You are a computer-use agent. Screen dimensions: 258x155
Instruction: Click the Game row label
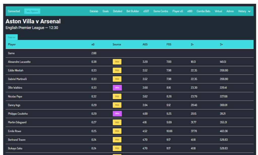(x=11, y=53)
